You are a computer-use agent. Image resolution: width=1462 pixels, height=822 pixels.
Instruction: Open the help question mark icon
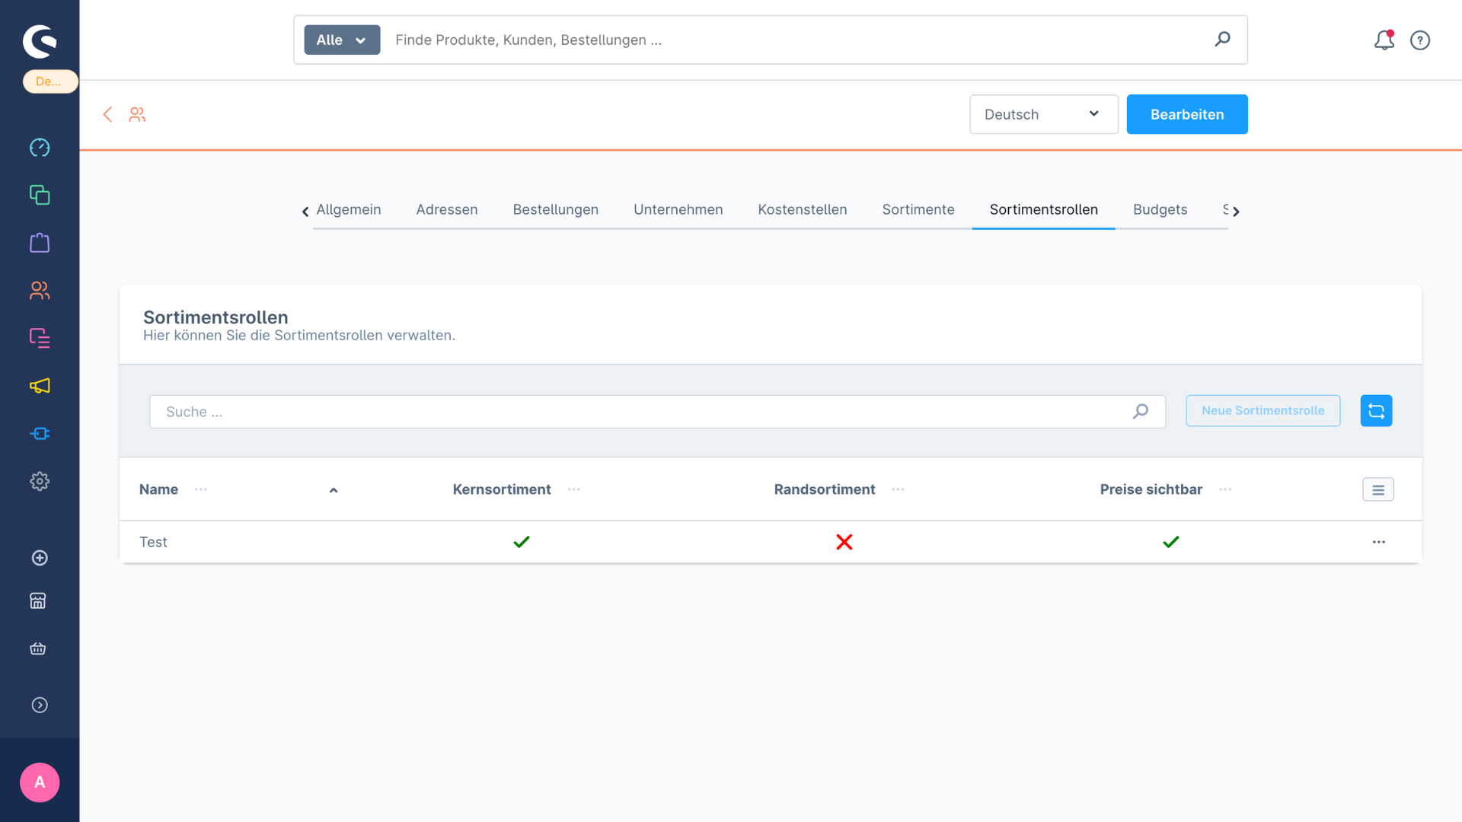pyautogui.click(x=1420, y=40)
